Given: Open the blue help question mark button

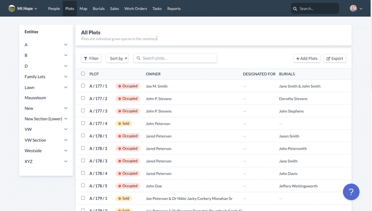Looking at the screenshot, I should point(351,192).
